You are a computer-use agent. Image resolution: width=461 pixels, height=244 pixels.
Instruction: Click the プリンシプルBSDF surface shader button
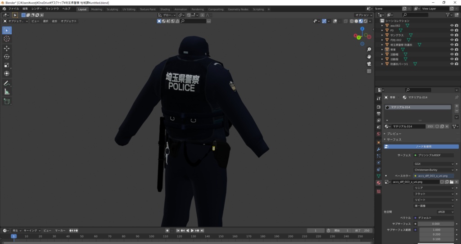[434, 155]
